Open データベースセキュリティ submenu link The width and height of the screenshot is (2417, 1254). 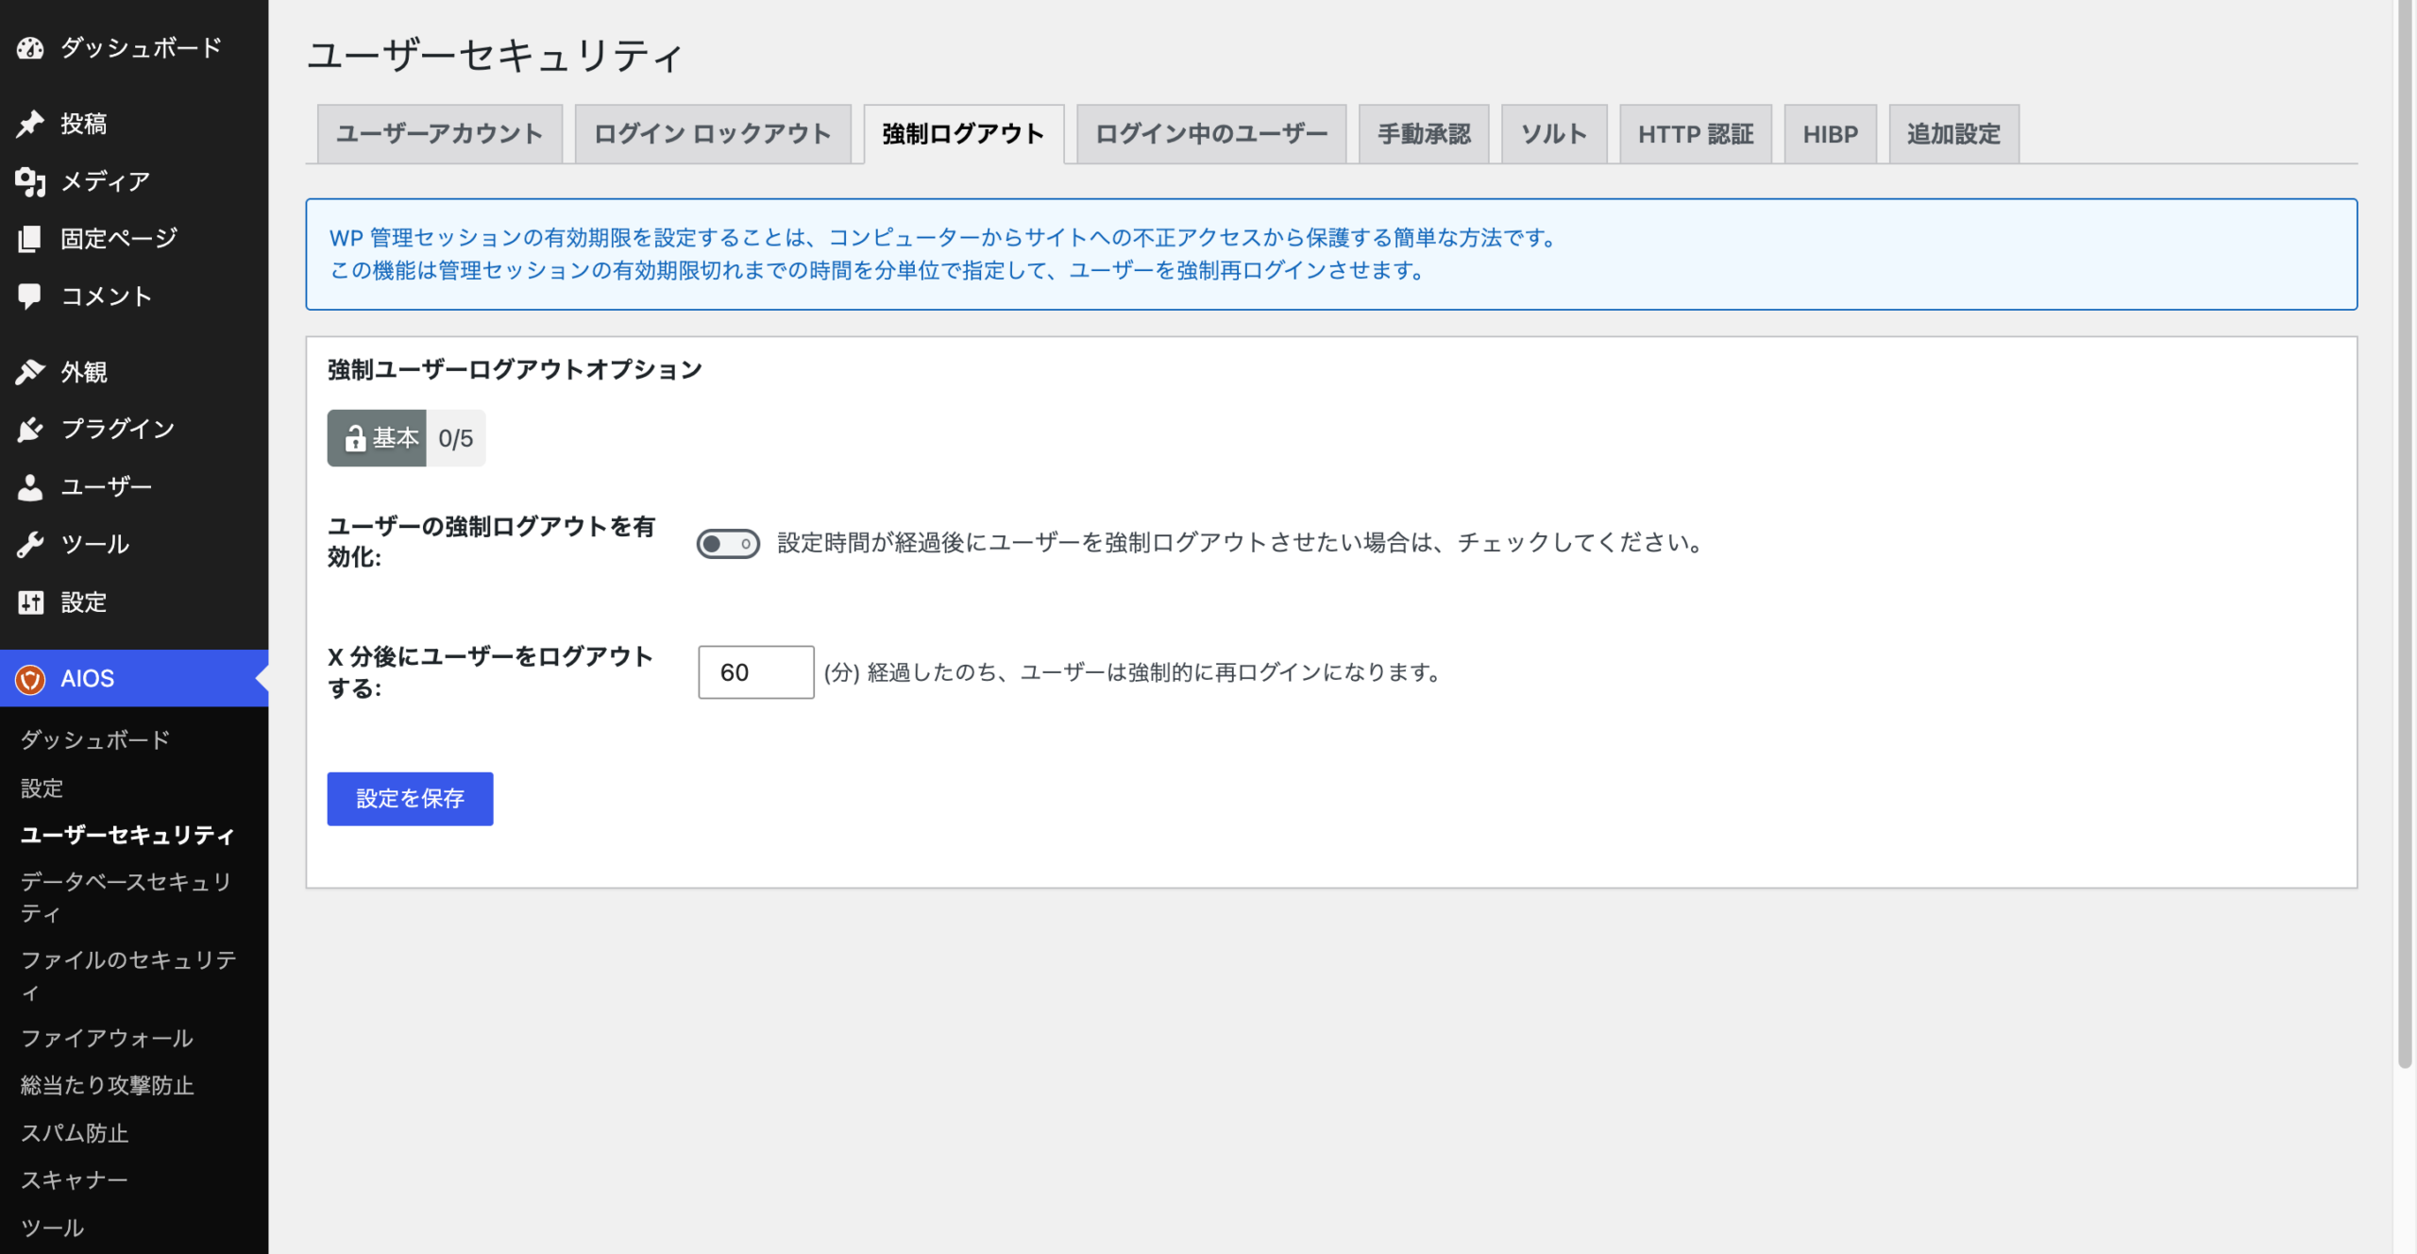click(127, 897)
